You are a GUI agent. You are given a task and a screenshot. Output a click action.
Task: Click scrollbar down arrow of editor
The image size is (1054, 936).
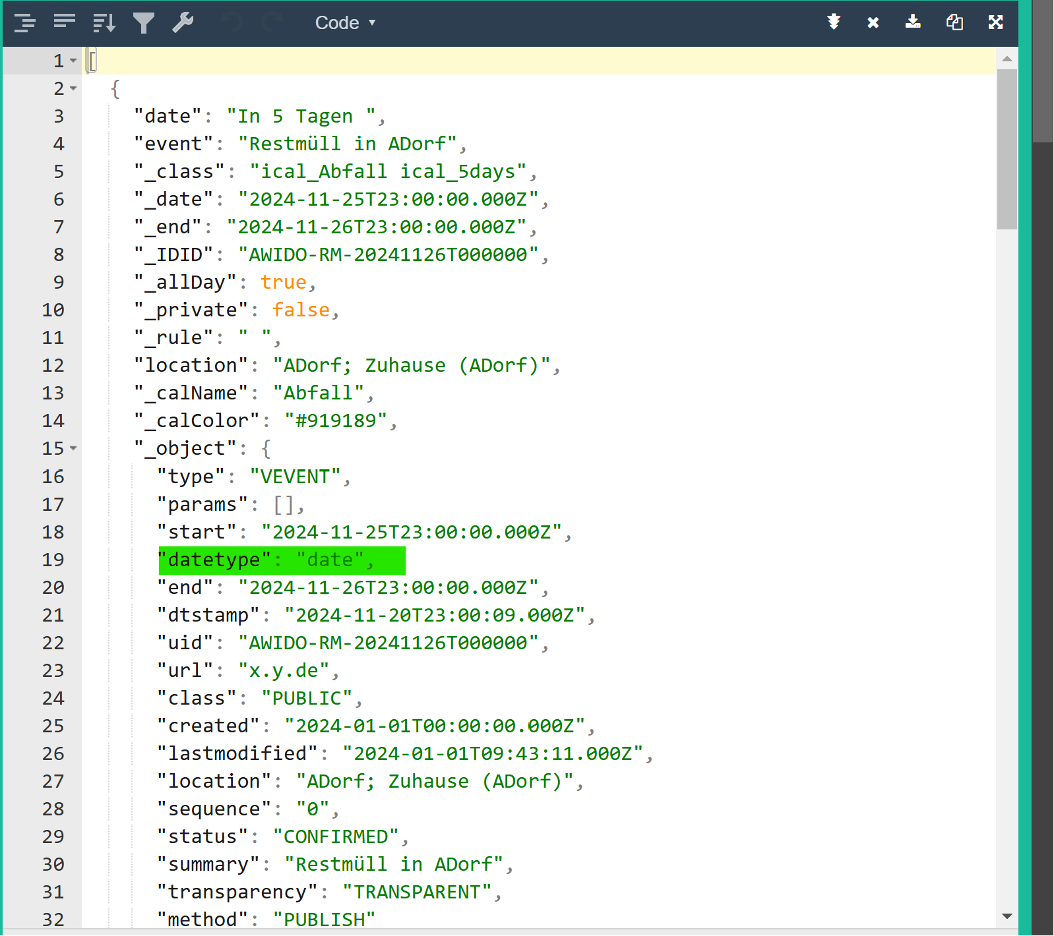[x=1007, y=916]
